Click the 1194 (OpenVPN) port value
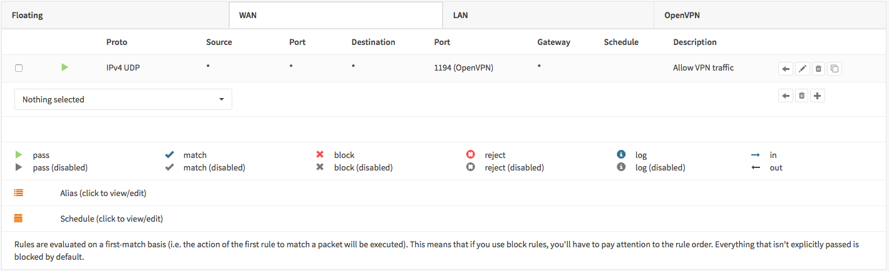Image resolution: width=889 pixels, height=271 pixels. (x=463, y=67)
